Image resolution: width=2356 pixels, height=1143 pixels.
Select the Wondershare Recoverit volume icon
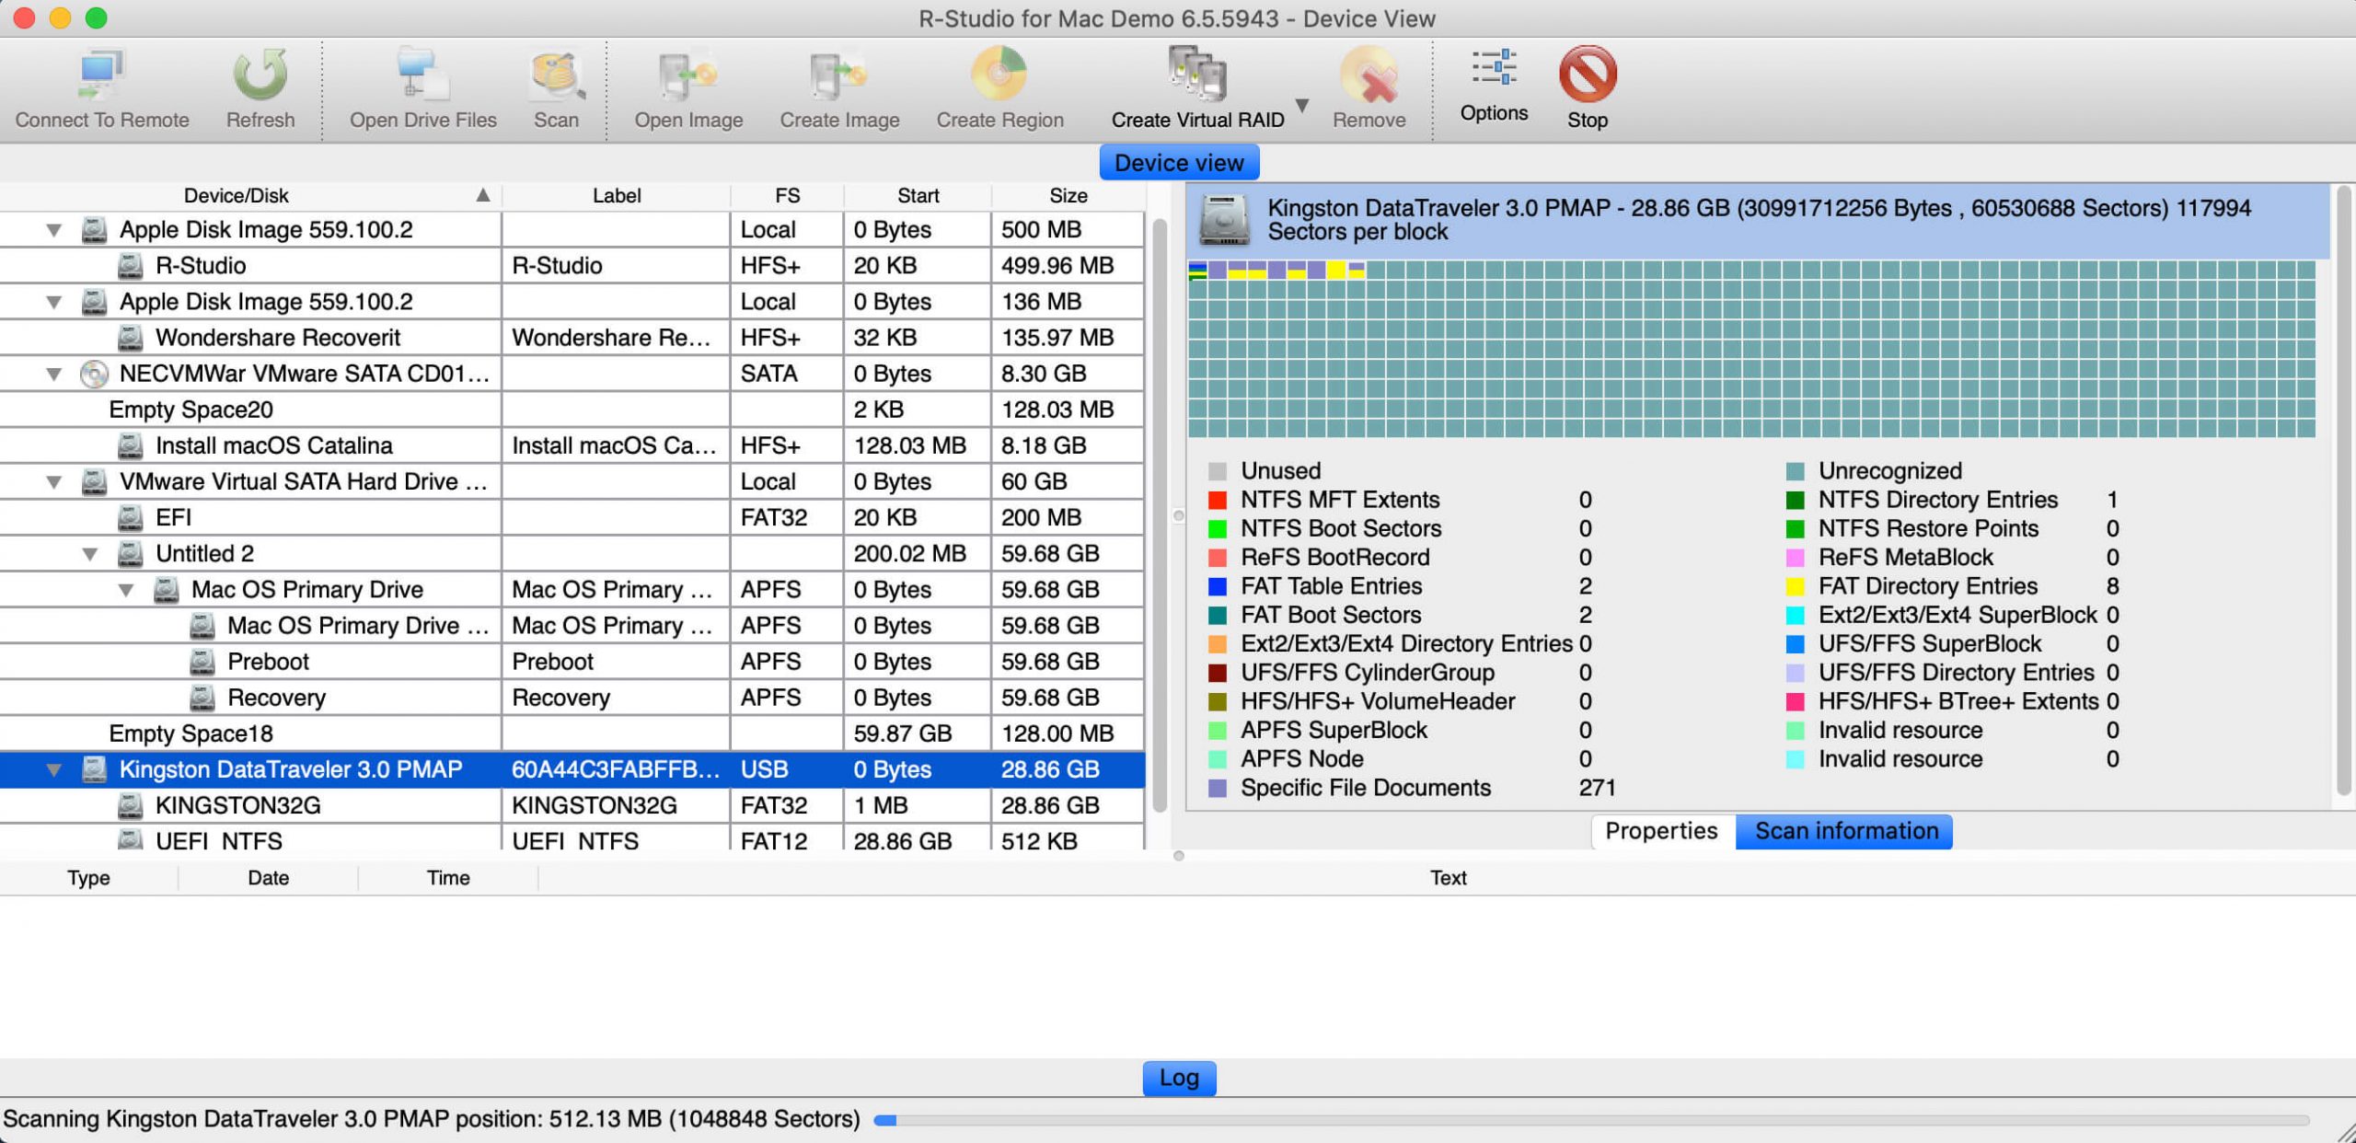click(131, 338)
